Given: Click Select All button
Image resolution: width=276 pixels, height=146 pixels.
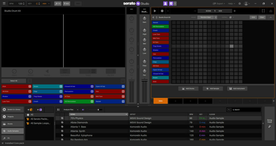Looking at the screenshot, I should click(x=14, y=81).
